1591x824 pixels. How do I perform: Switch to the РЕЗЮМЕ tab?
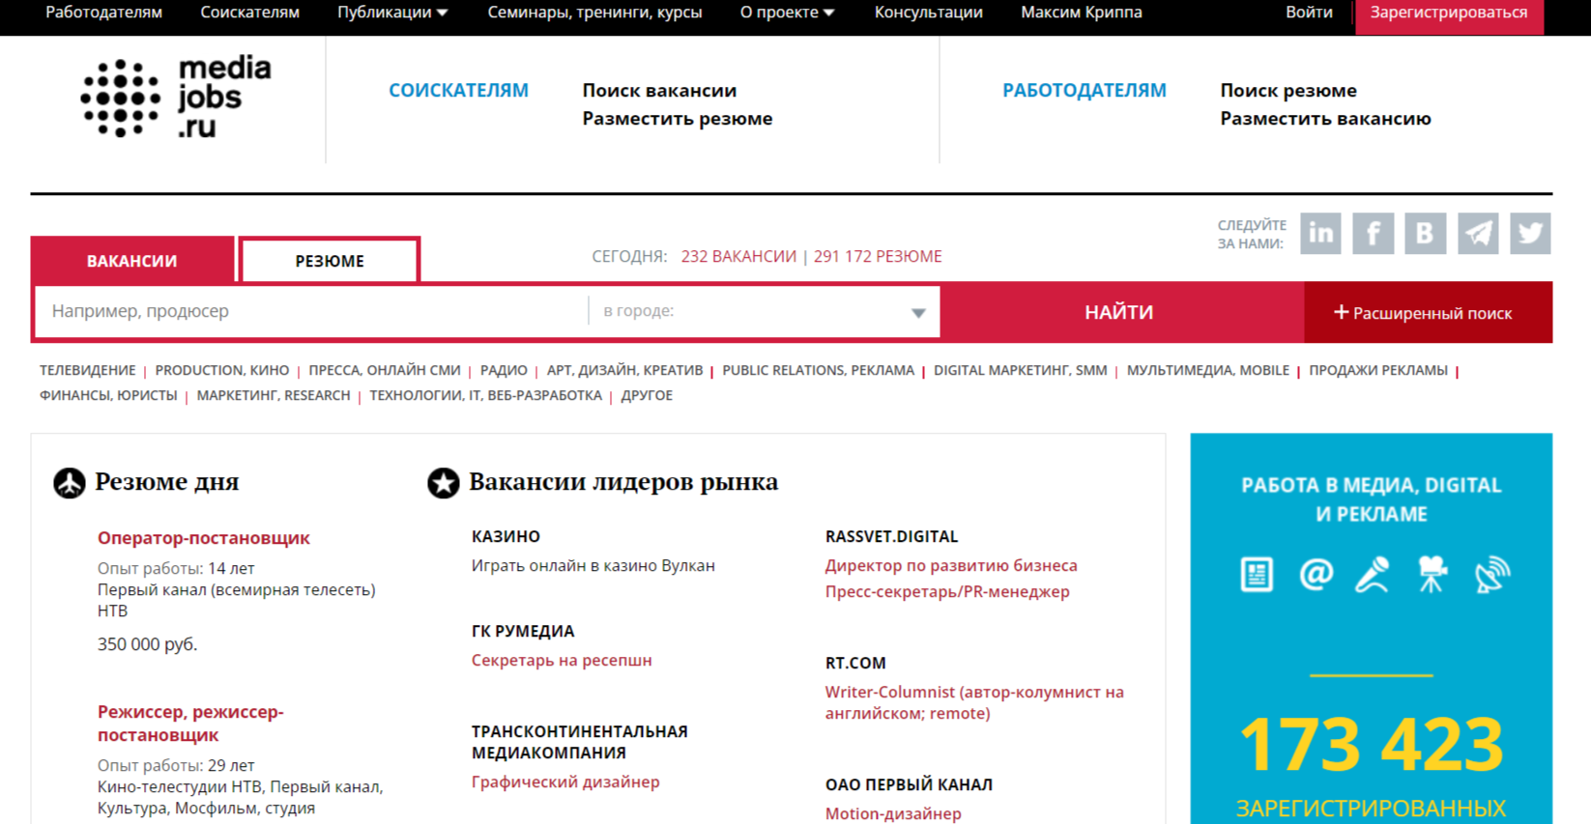point(330,261)
